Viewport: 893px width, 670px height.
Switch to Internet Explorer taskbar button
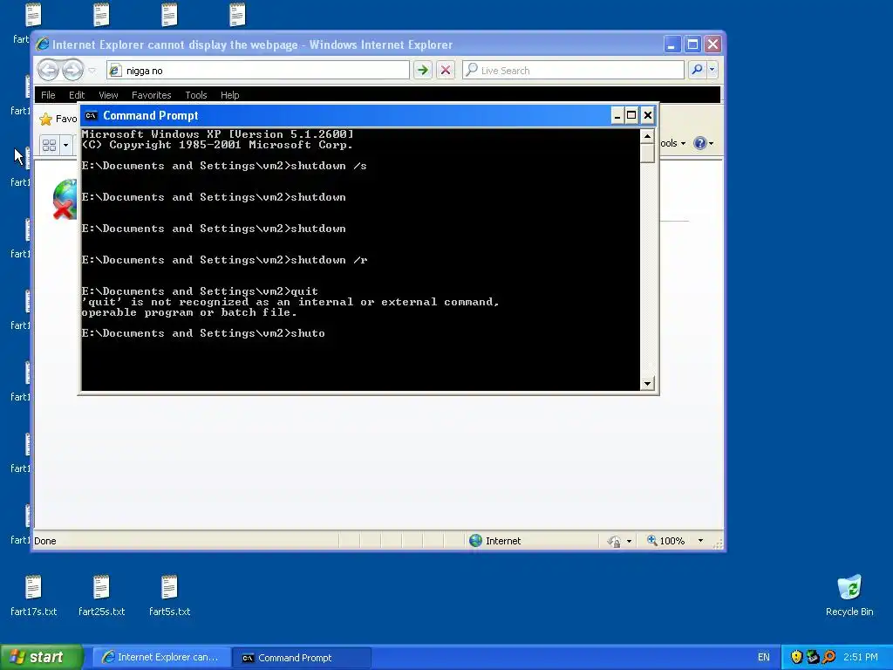pos(161,658)
